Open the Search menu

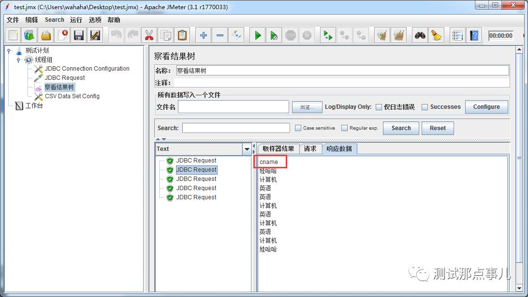click(55, 20)
